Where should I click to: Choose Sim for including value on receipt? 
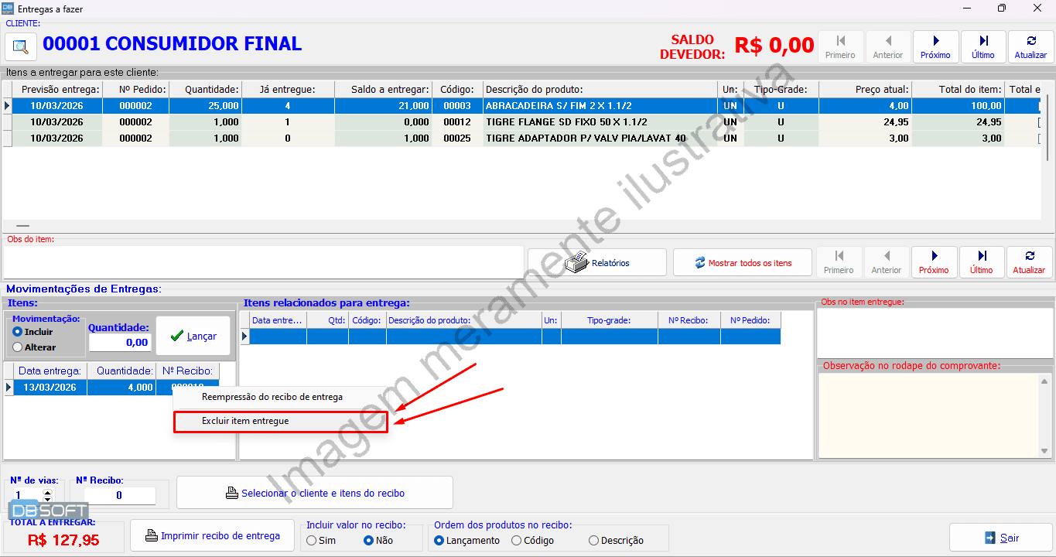312,541
